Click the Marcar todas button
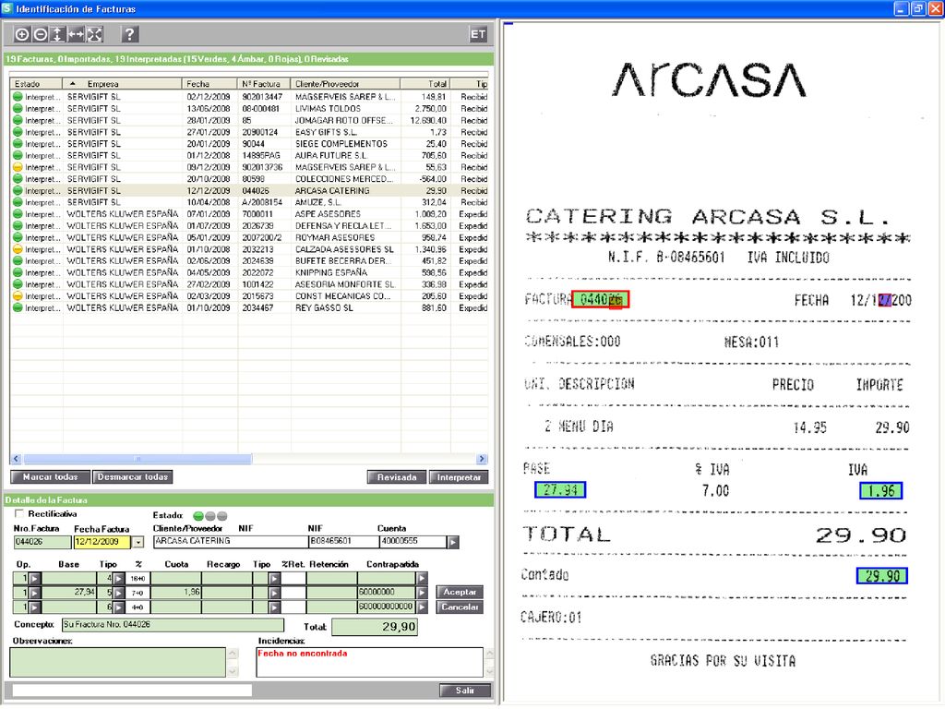 pyautogui.click(x=51, y=477)
